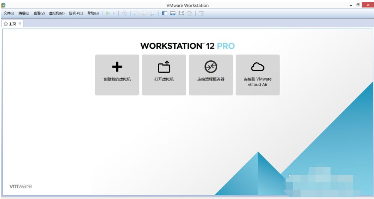Open the snapshot manager toolbar icon

[x=153, y=13]
